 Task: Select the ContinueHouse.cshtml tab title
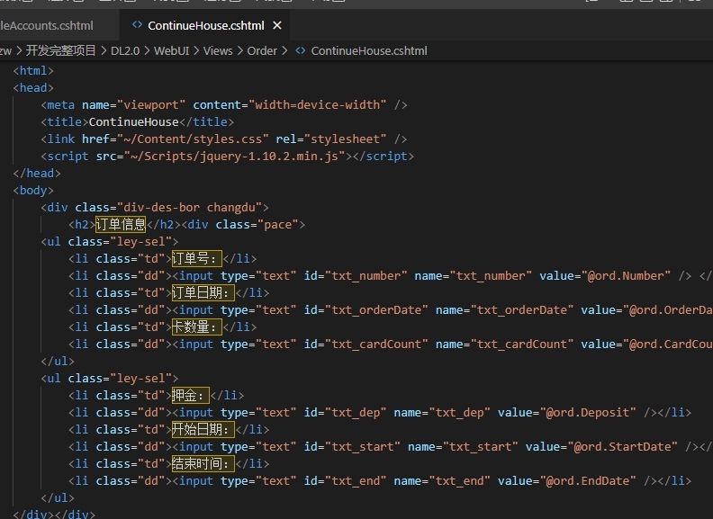(207, 26)
